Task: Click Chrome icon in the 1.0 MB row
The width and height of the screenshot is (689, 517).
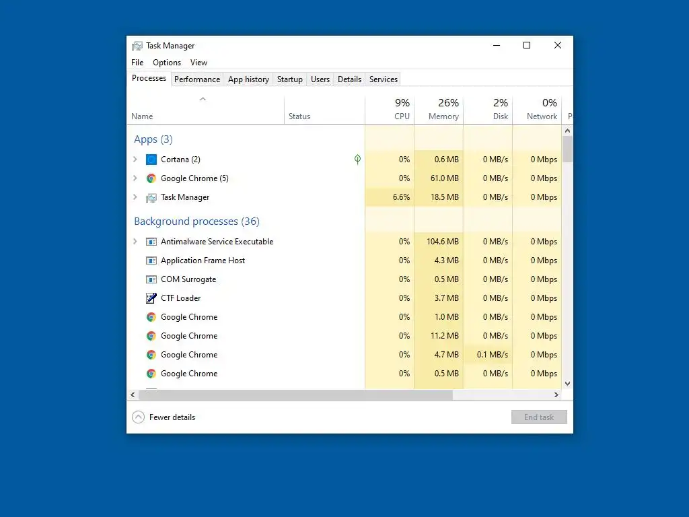Action: [151, 317]
